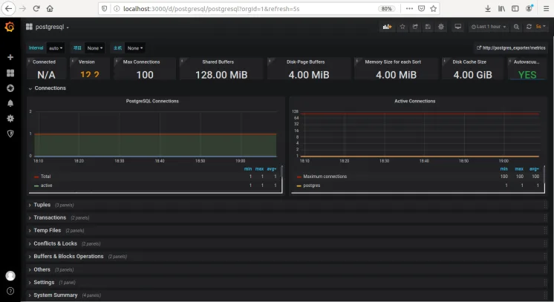Open Firefox hamburger menu
Screen dimensions: 554x302
coord(546,8)
